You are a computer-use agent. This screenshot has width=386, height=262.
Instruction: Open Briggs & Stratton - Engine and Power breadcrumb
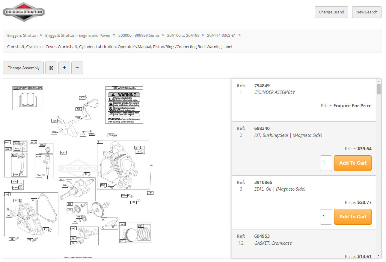78,35
